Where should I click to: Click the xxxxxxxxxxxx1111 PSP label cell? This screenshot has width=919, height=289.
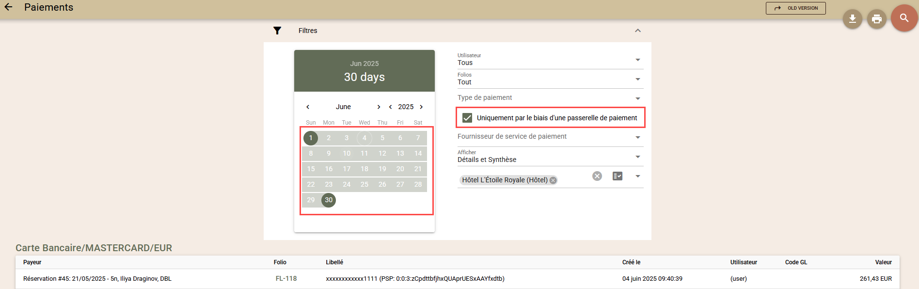click(x=415, y=279)
